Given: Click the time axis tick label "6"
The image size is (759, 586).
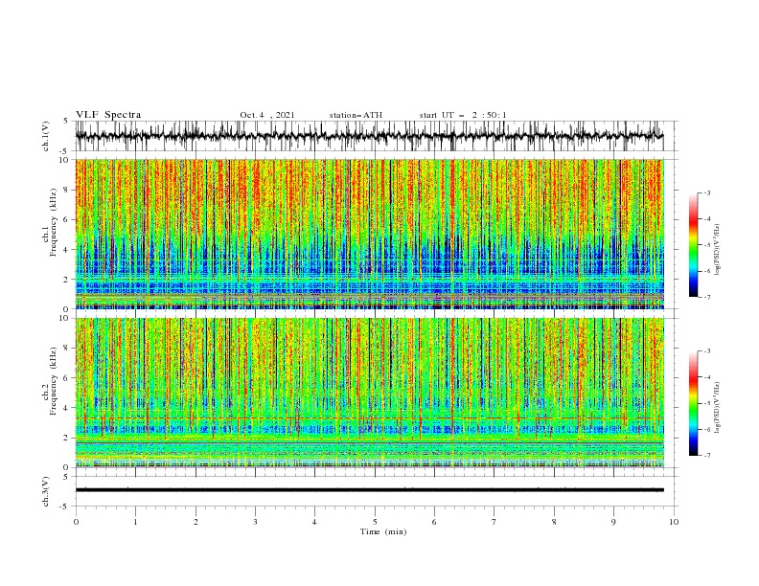Looking at the screenshot, I should coord(435,522).
